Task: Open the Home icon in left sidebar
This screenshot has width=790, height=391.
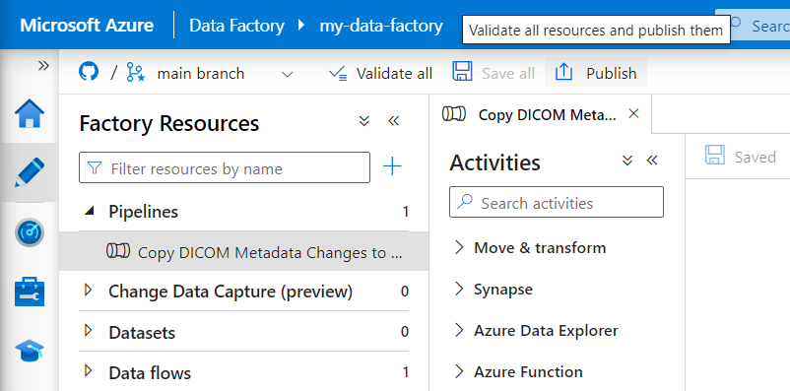Action: click(30, 114)
